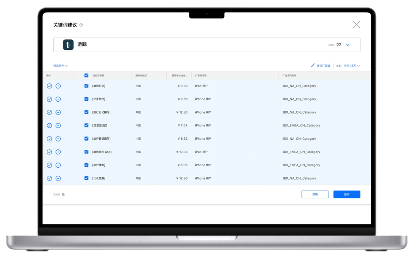Click the 忽略 button

tap(315, 194)
